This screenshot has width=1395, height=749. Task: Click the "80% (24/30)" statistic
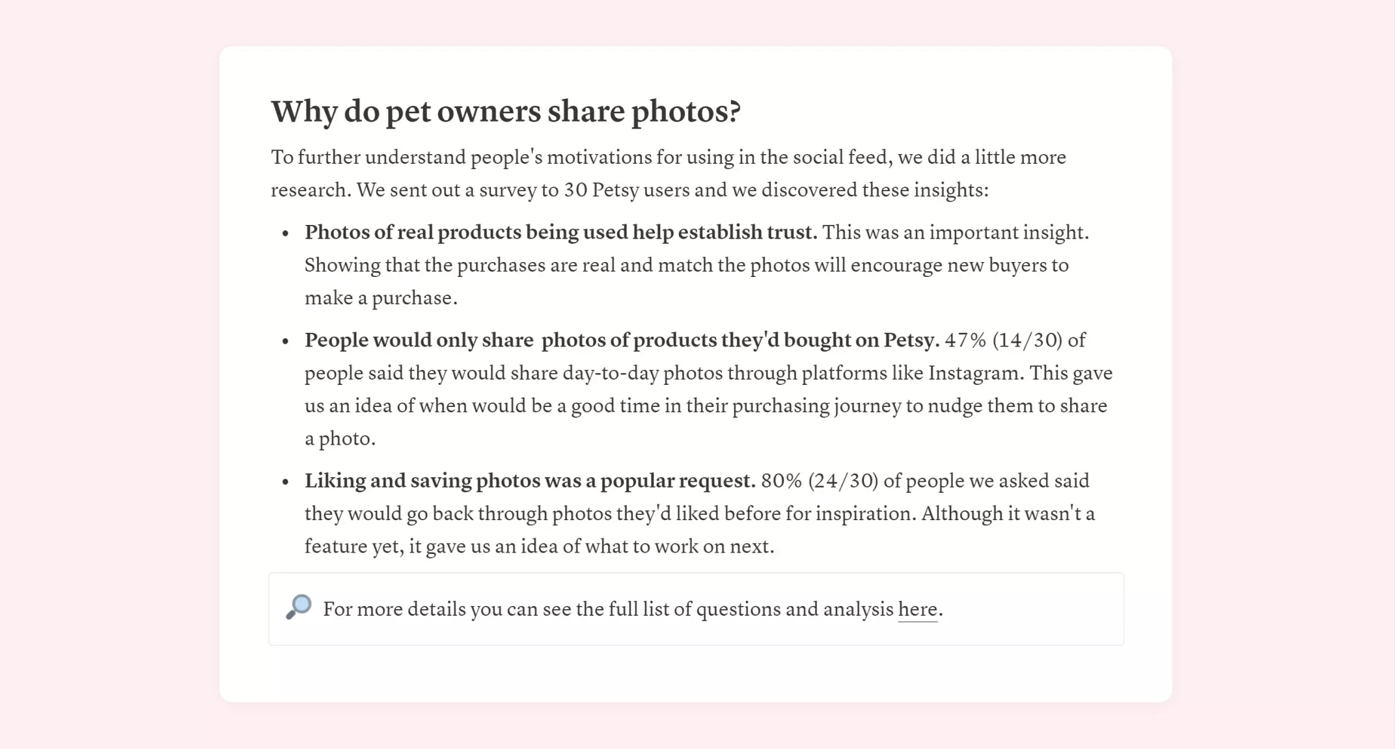point(820,480)
